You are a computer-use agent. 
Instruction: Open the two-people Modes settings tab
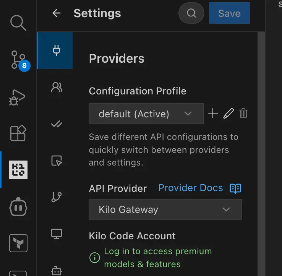point(57,87)
